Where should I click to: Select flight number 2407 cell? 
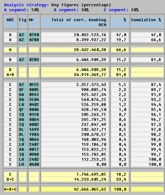[34, 145]
